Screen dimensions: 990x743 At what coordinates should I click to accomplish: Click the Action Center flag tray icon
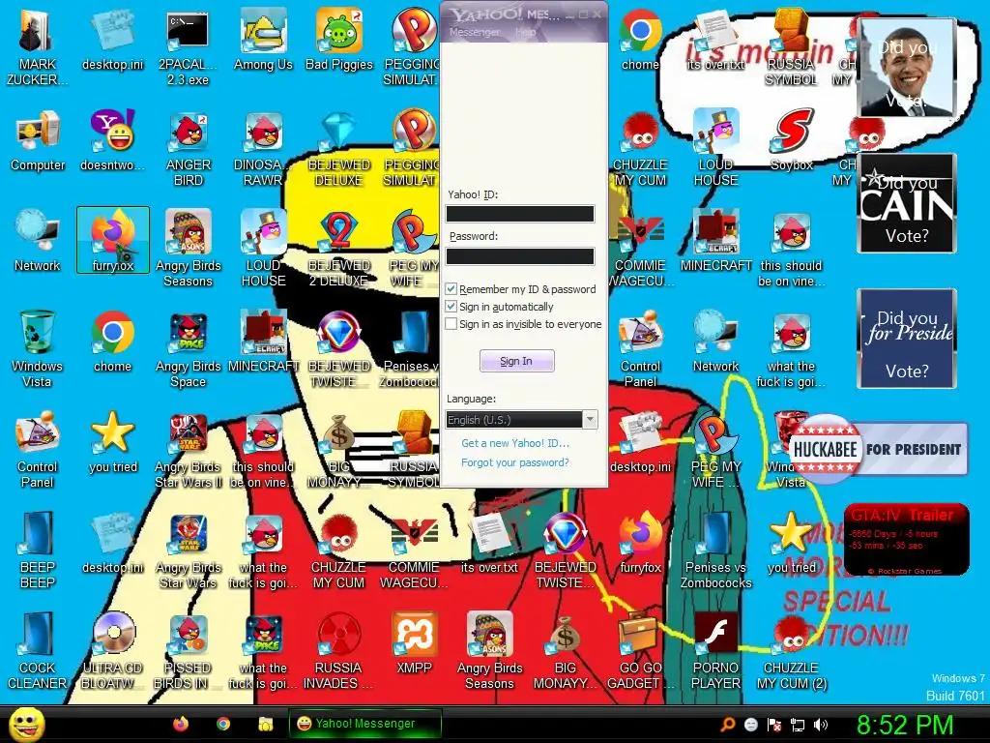coord(774,725)
